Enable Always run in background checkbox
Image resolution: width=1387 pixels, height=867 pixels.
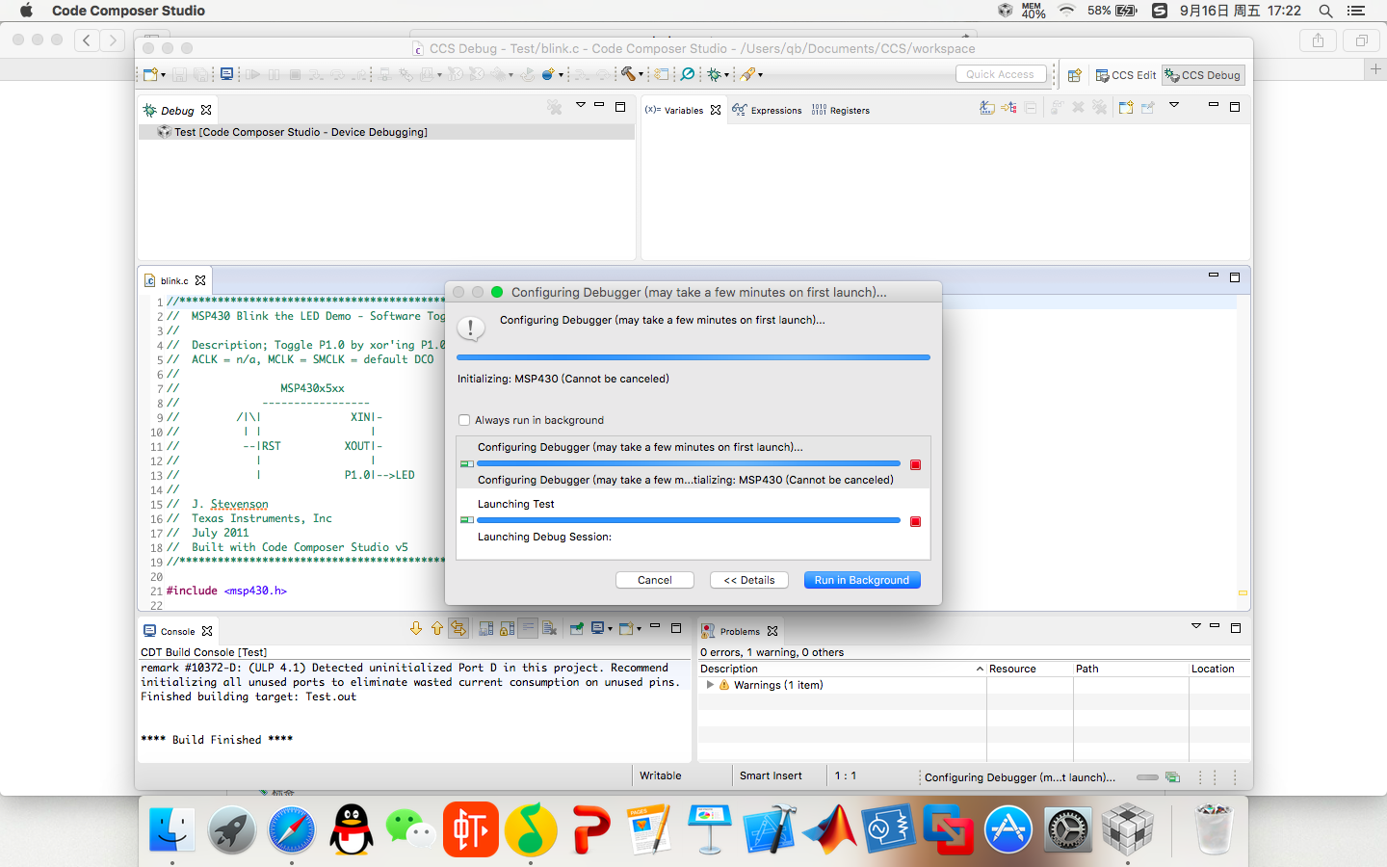[x=464, y=420]
